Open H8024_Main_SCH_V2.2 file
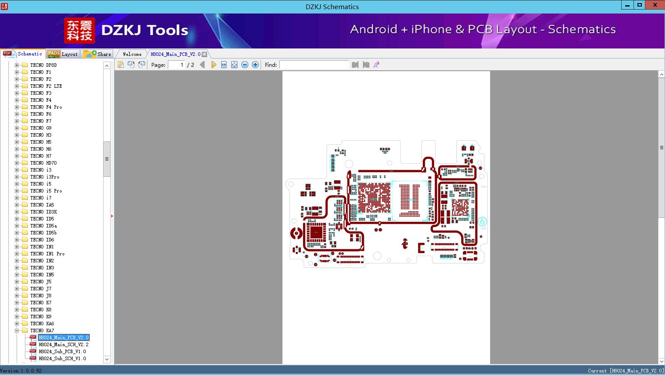Image resolution: width=665 pixels, height=375 pixels. [63, 344]
